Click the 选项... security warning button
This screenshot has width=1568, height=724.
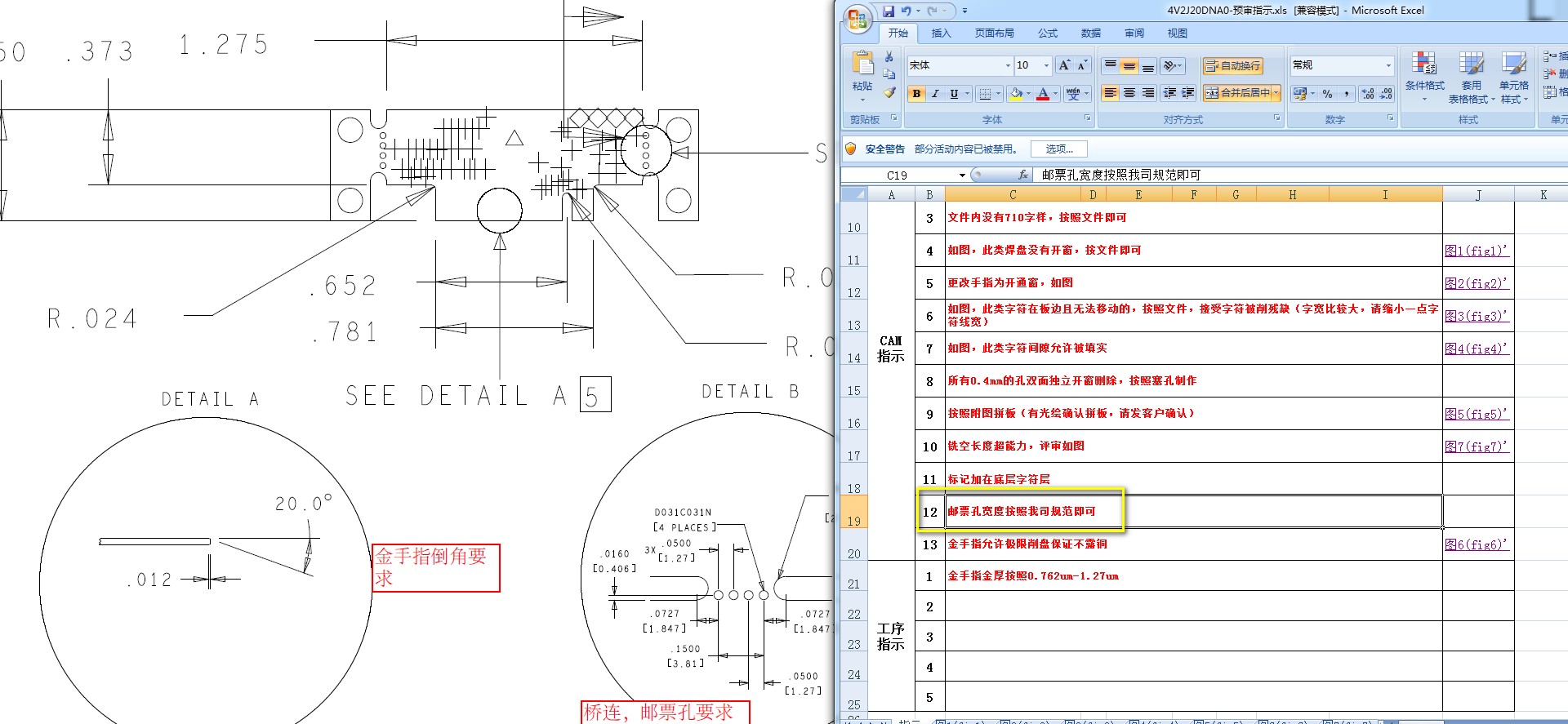coord(1059,149)
